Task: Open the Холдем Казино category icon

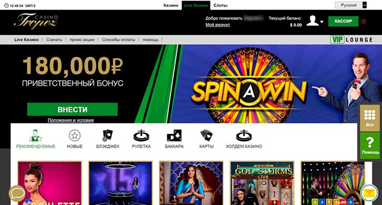Action: [244, 135]
